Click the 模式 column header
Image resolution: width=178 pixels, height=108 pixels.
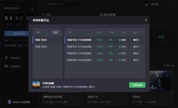tap(136, 32)
